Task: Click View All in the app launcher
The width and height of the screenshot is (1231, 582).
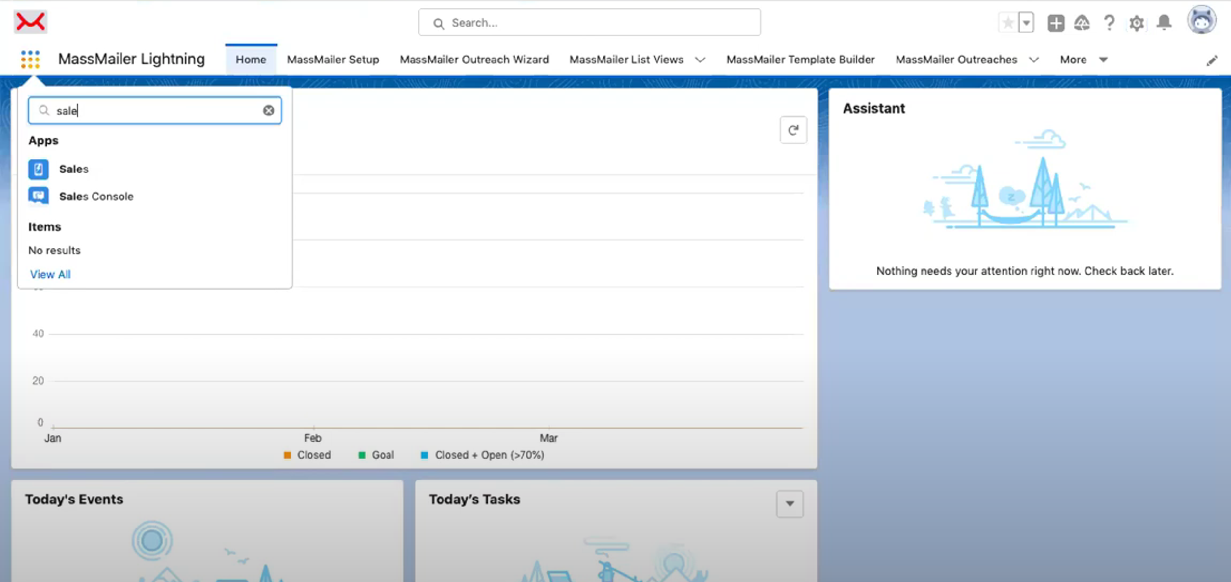Action: 50,274
